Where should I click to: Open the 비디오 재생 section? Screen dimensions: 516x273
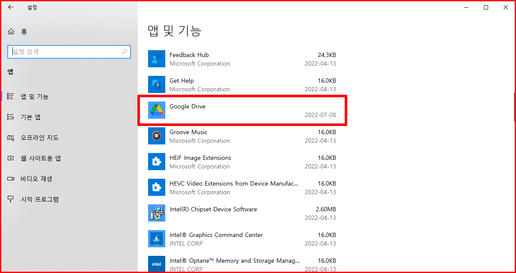tap(69, 179)
